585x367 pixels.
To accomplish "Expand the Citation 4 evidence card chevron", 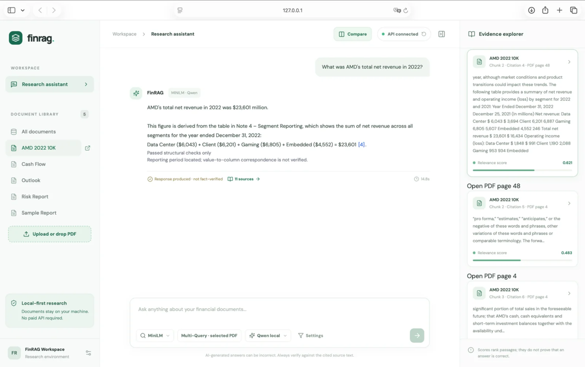I will [x=569, y=62].
